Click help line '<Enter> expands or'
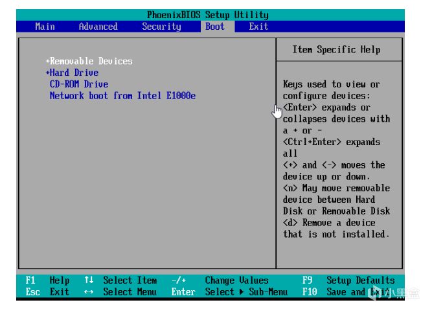This screenshot has width=432, height=309. pos(326,108)
